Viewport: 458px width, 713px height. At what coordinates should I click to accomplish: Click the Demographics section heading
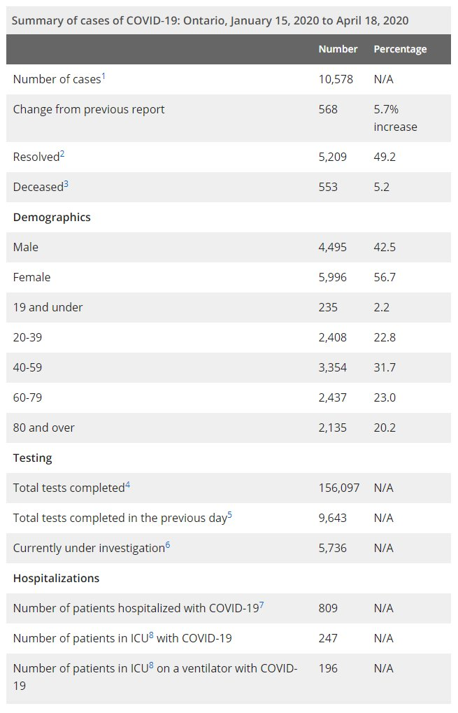pyautogui.click(x=52, y=217)
